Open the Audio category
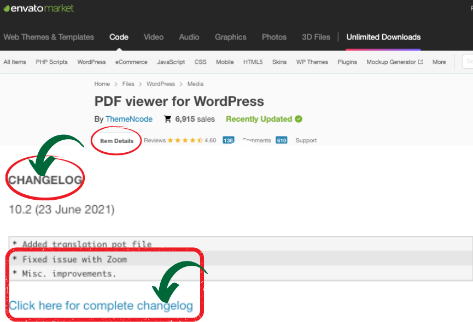Viewport: 473px width, 322px height. tap(189, 37)
